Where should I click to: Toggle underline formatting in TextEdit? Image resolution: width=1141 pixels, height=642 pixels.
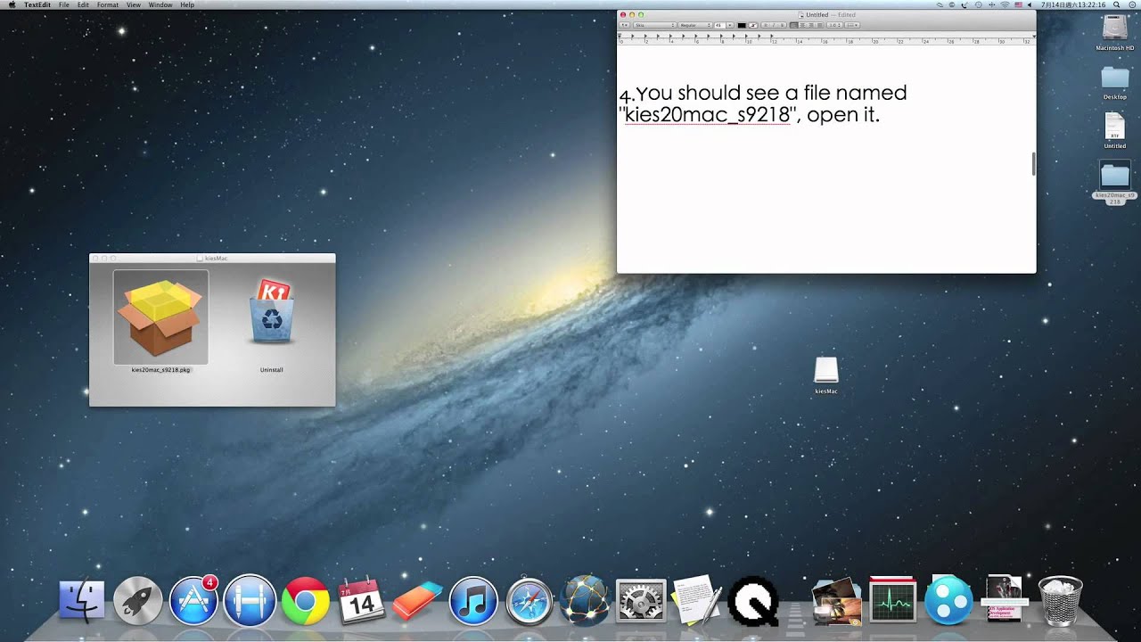tap(782, 25)
